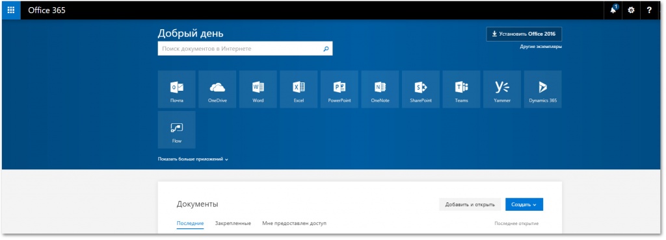Open the Почта (Outlook) app tile
Image resolution: width=666 pixels, height=240 pixels.
(x=177, y=90)
